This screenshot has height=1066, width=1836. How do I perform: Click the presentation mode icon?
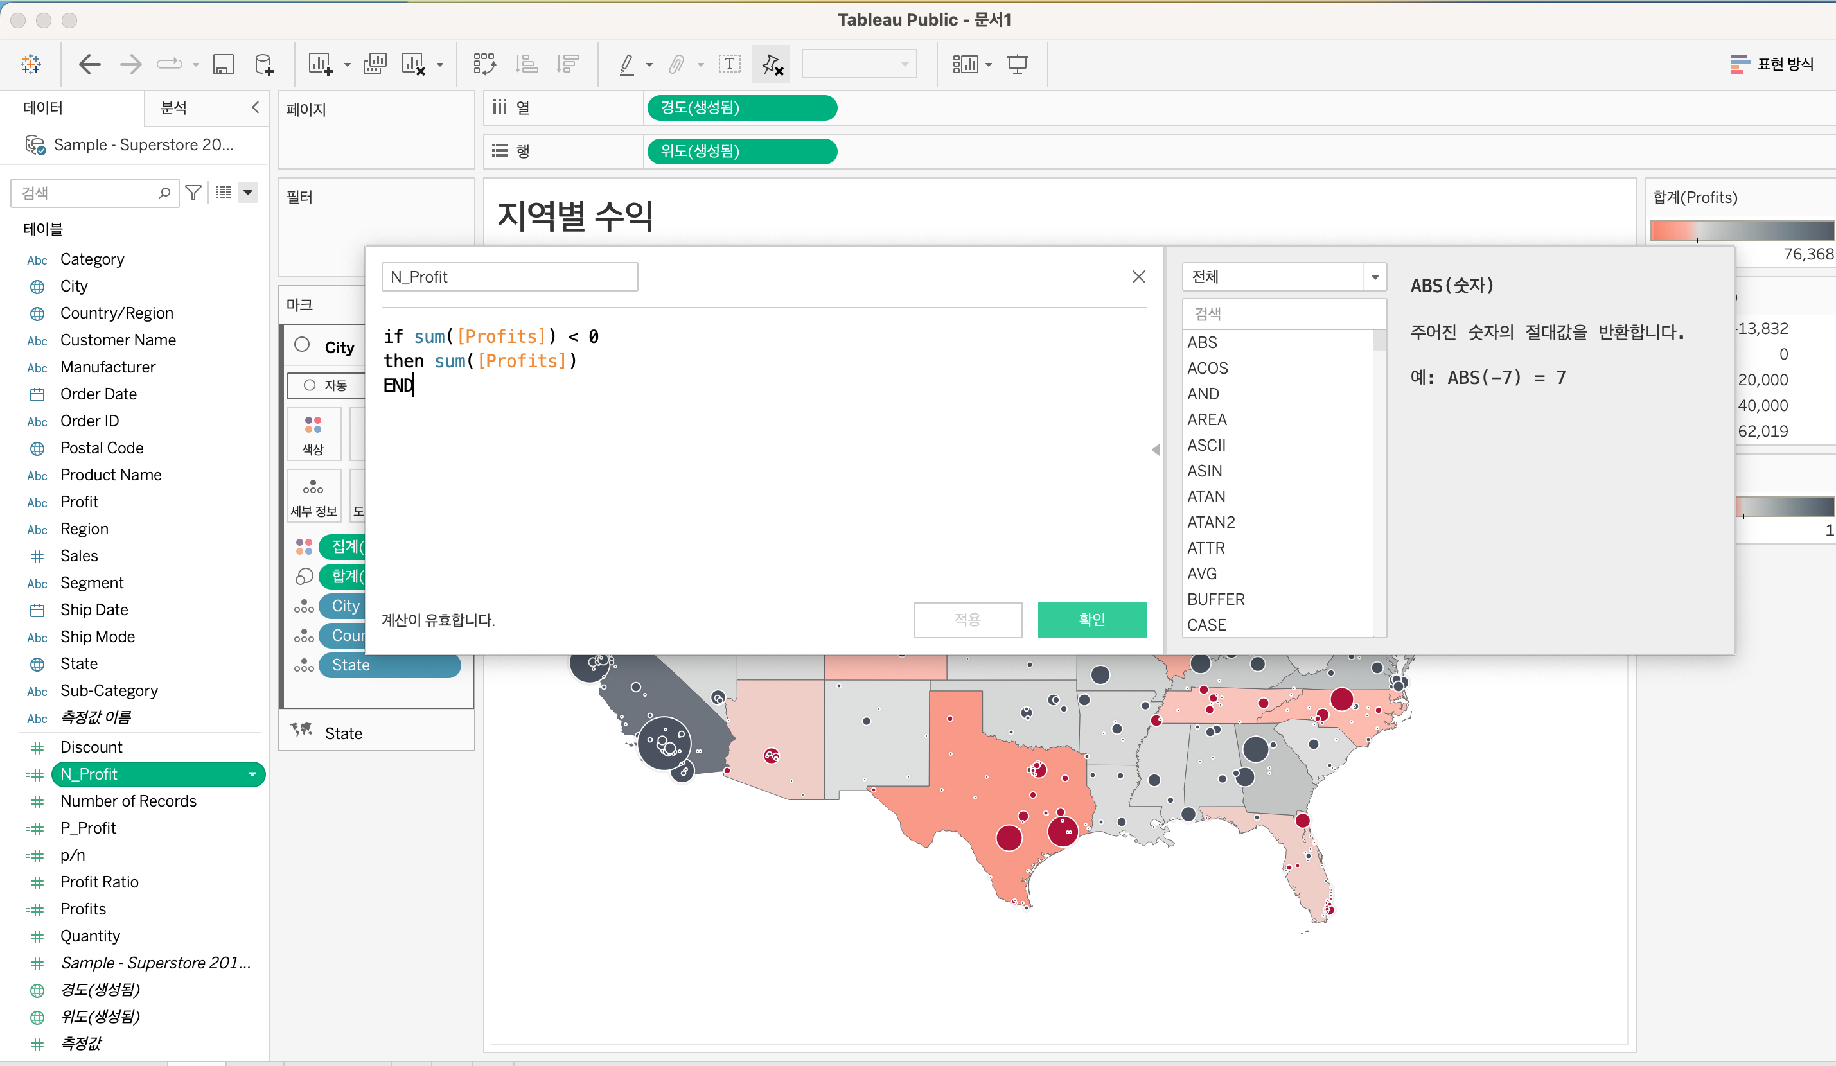1017,64
